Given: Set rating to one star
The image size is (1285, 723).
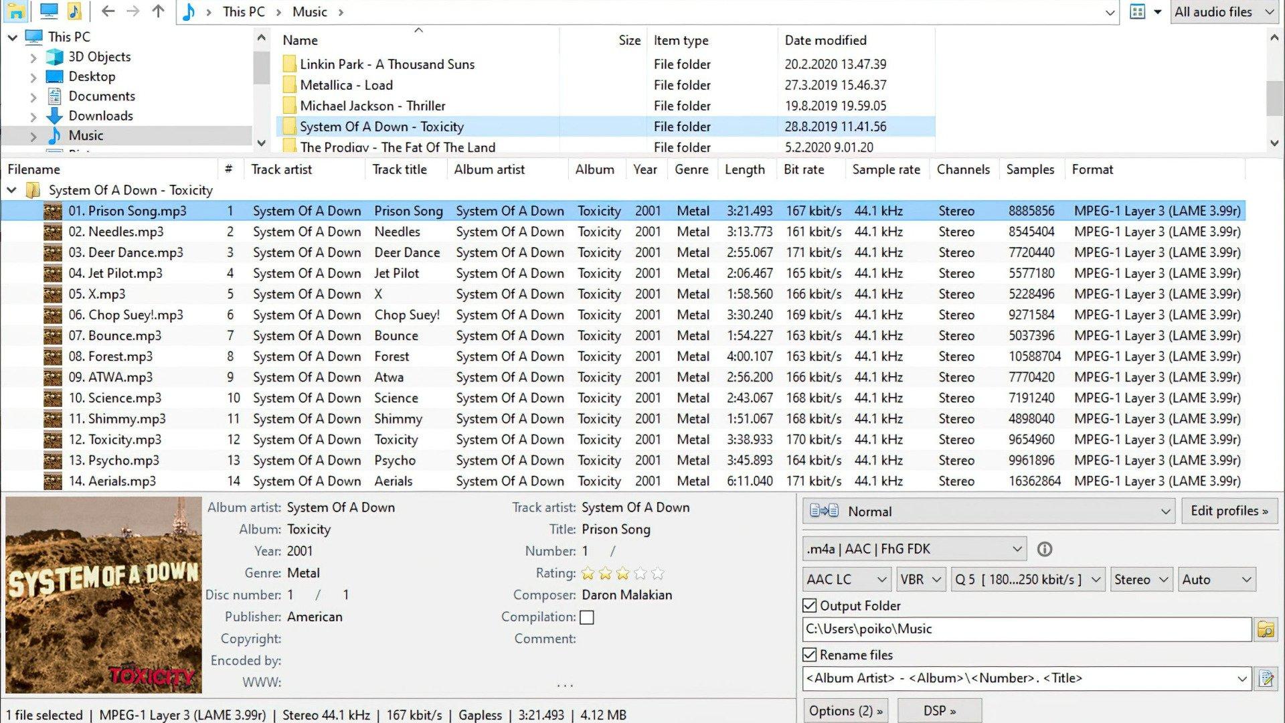Looking at the screenshot, I should point(588,573).
